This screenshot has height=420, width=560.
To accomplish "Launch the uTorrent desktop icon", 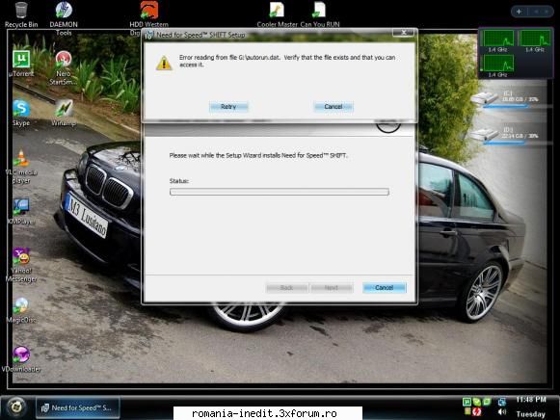I will pos(21,64).
